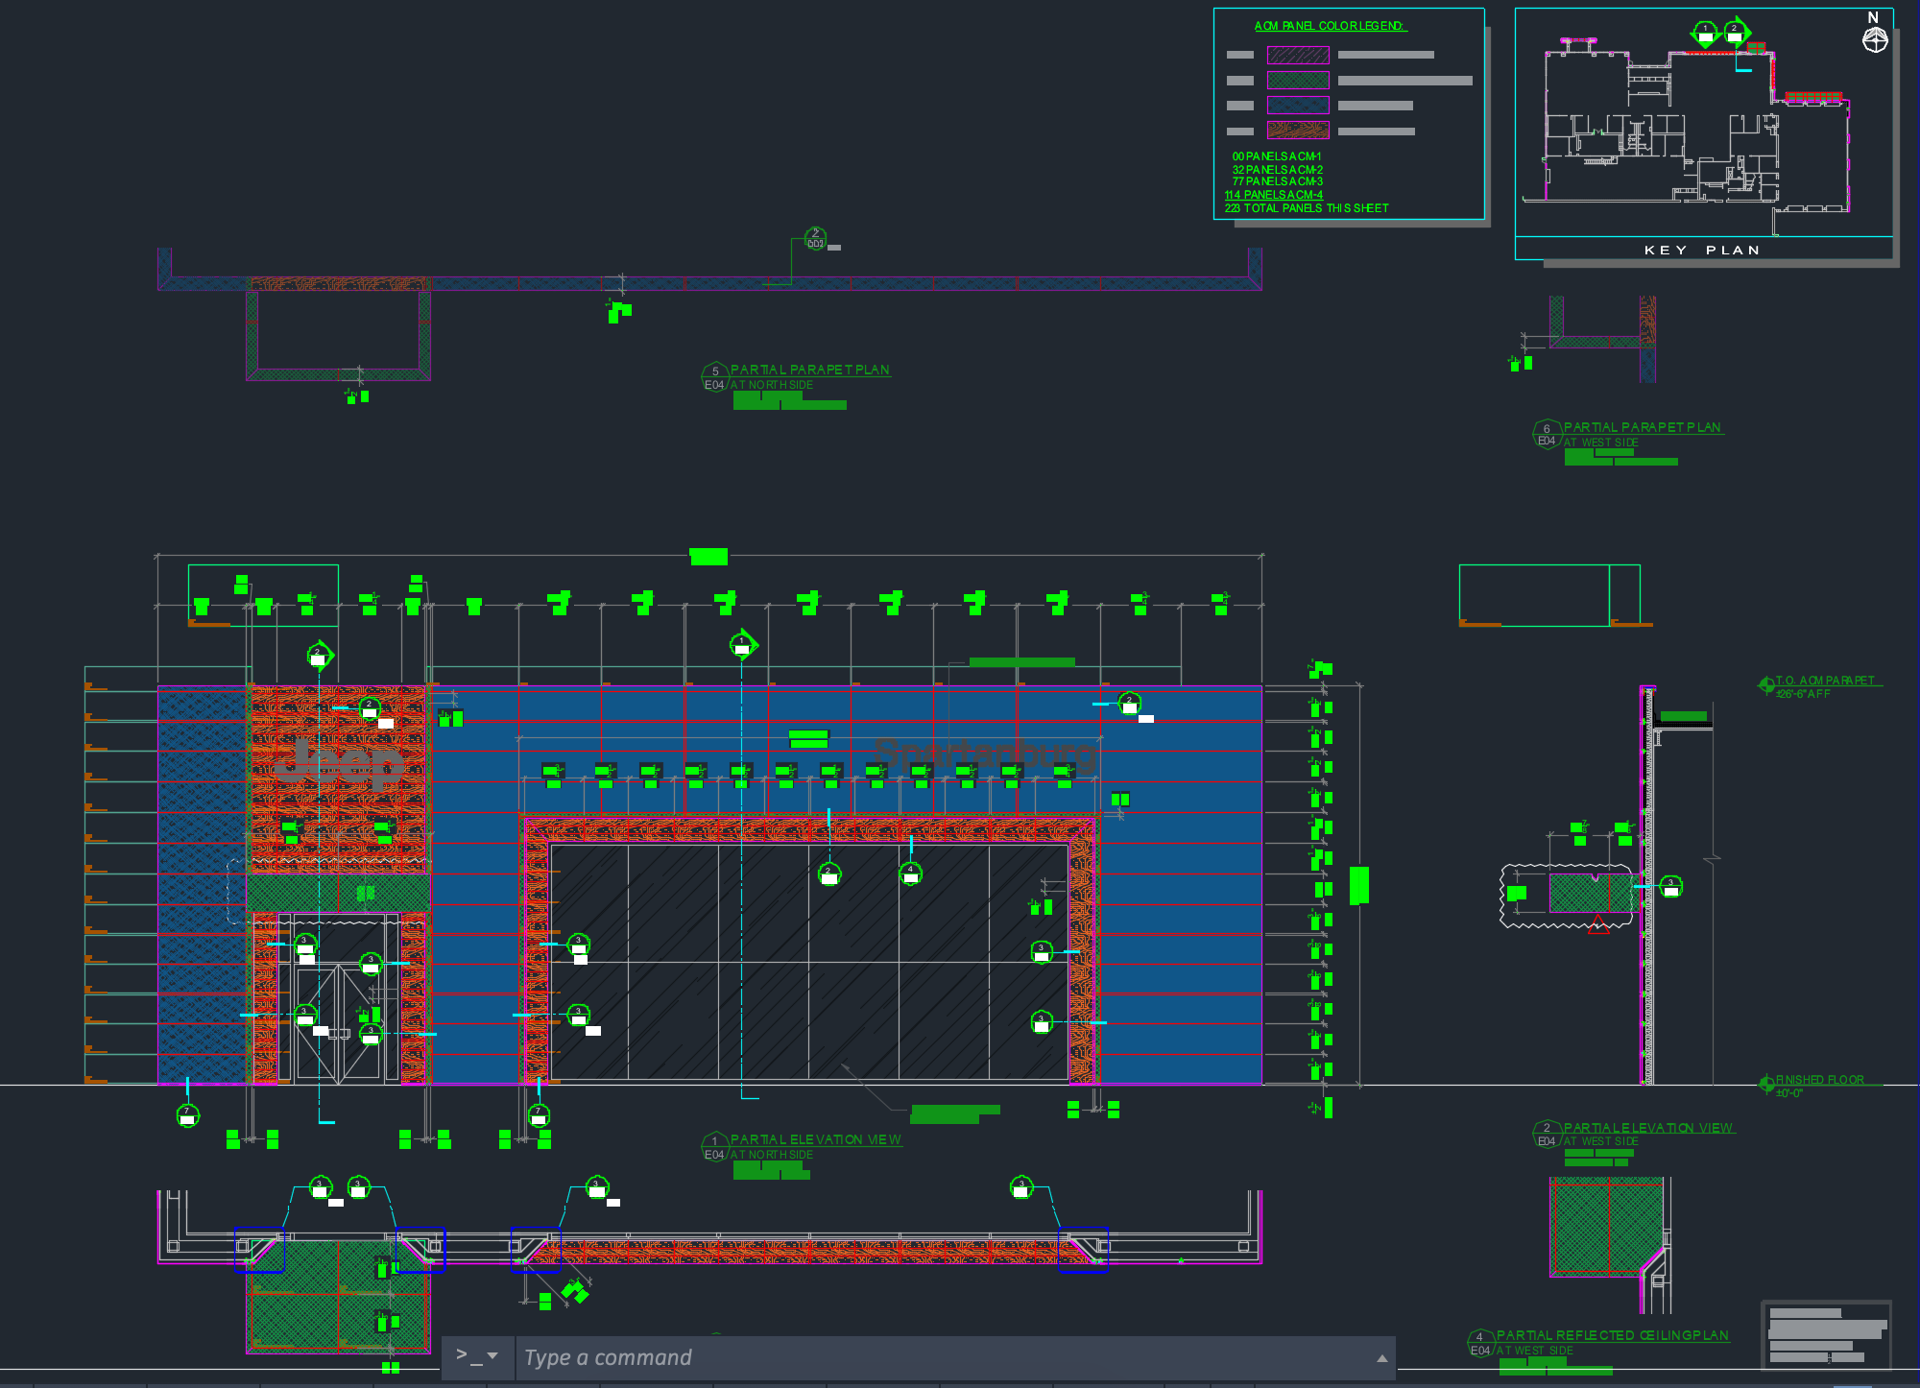1920x1388 pixels.
Task: Click the underlined 114 PANELS ACM-4 text
Action: pyautogui.click(x=1274, y=195)
